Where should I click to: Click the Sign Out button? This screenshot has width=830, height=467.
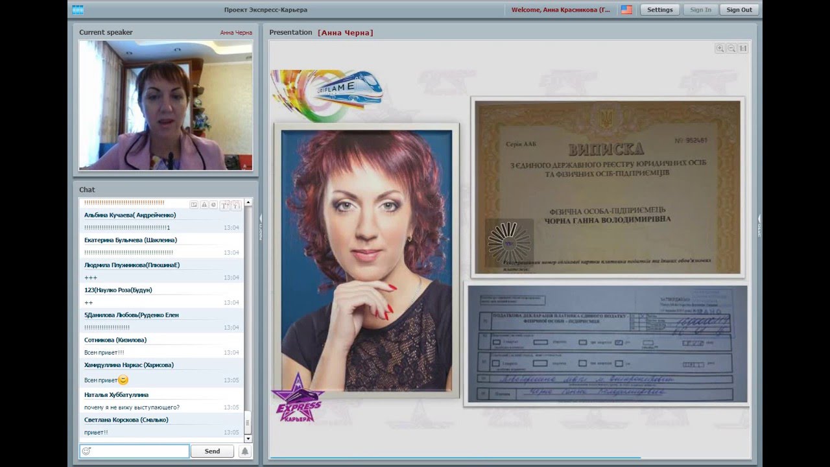739,10
